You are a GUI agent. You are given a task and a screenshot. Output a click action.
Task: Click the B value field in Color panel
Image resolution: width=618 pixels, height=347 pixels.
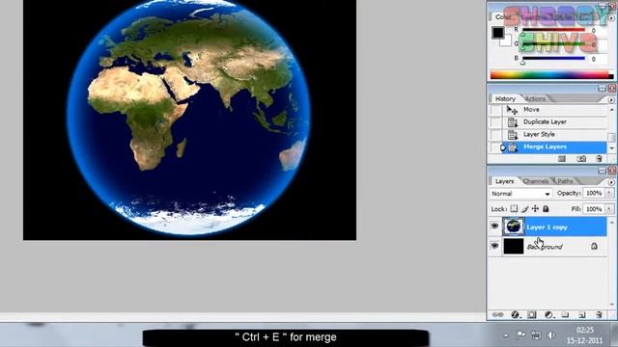(x=597, y=59)
